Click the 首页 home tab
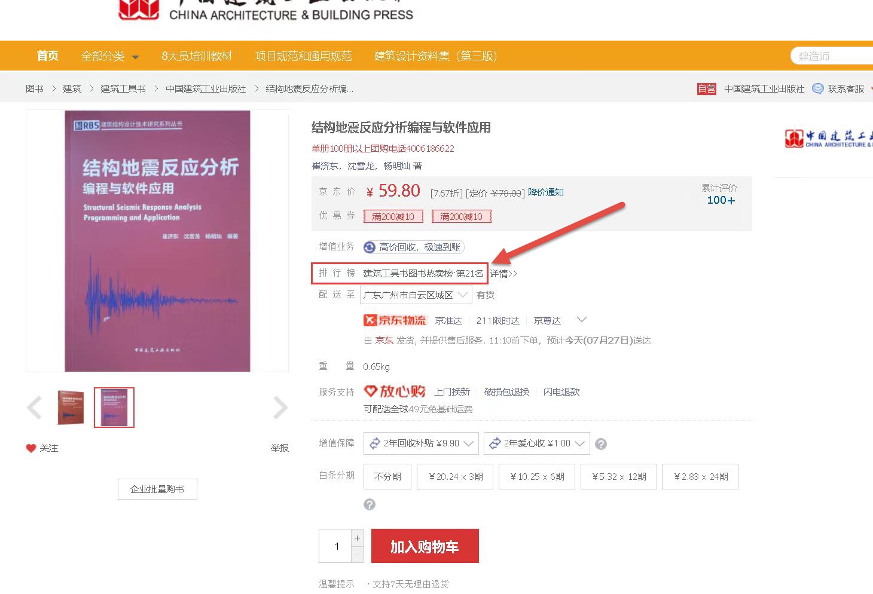This screenshot has width=873, height=594. [48, 56]
